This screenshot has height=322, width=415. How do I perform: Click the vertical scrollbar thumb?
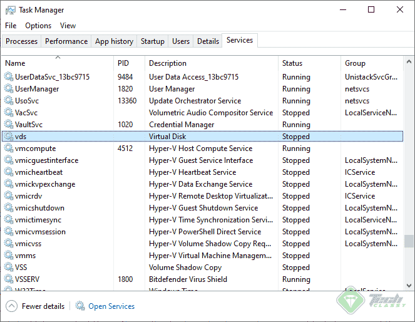(x=409, y=241)
